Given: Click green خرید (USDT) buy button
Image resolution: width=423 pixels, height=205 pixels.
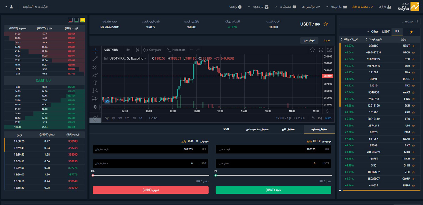Looking at the screenshot, I should pos(274,190).
